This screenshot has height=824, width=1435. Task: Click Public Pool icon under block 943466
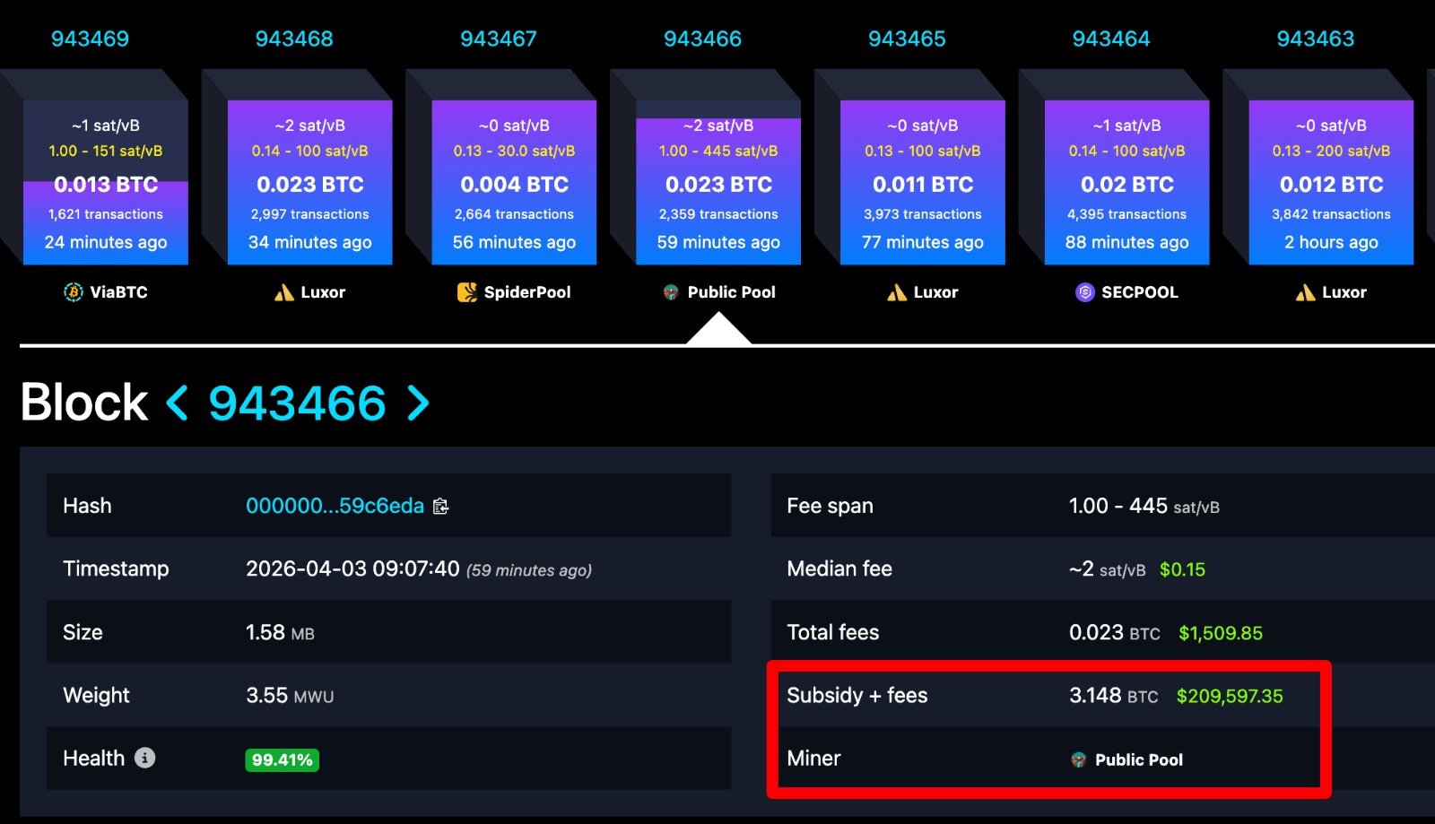670,292
